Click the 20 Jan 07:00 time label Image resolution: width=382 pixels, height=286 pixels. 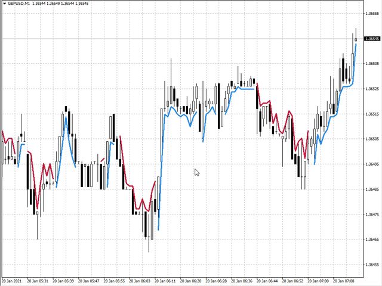(318, 281)
